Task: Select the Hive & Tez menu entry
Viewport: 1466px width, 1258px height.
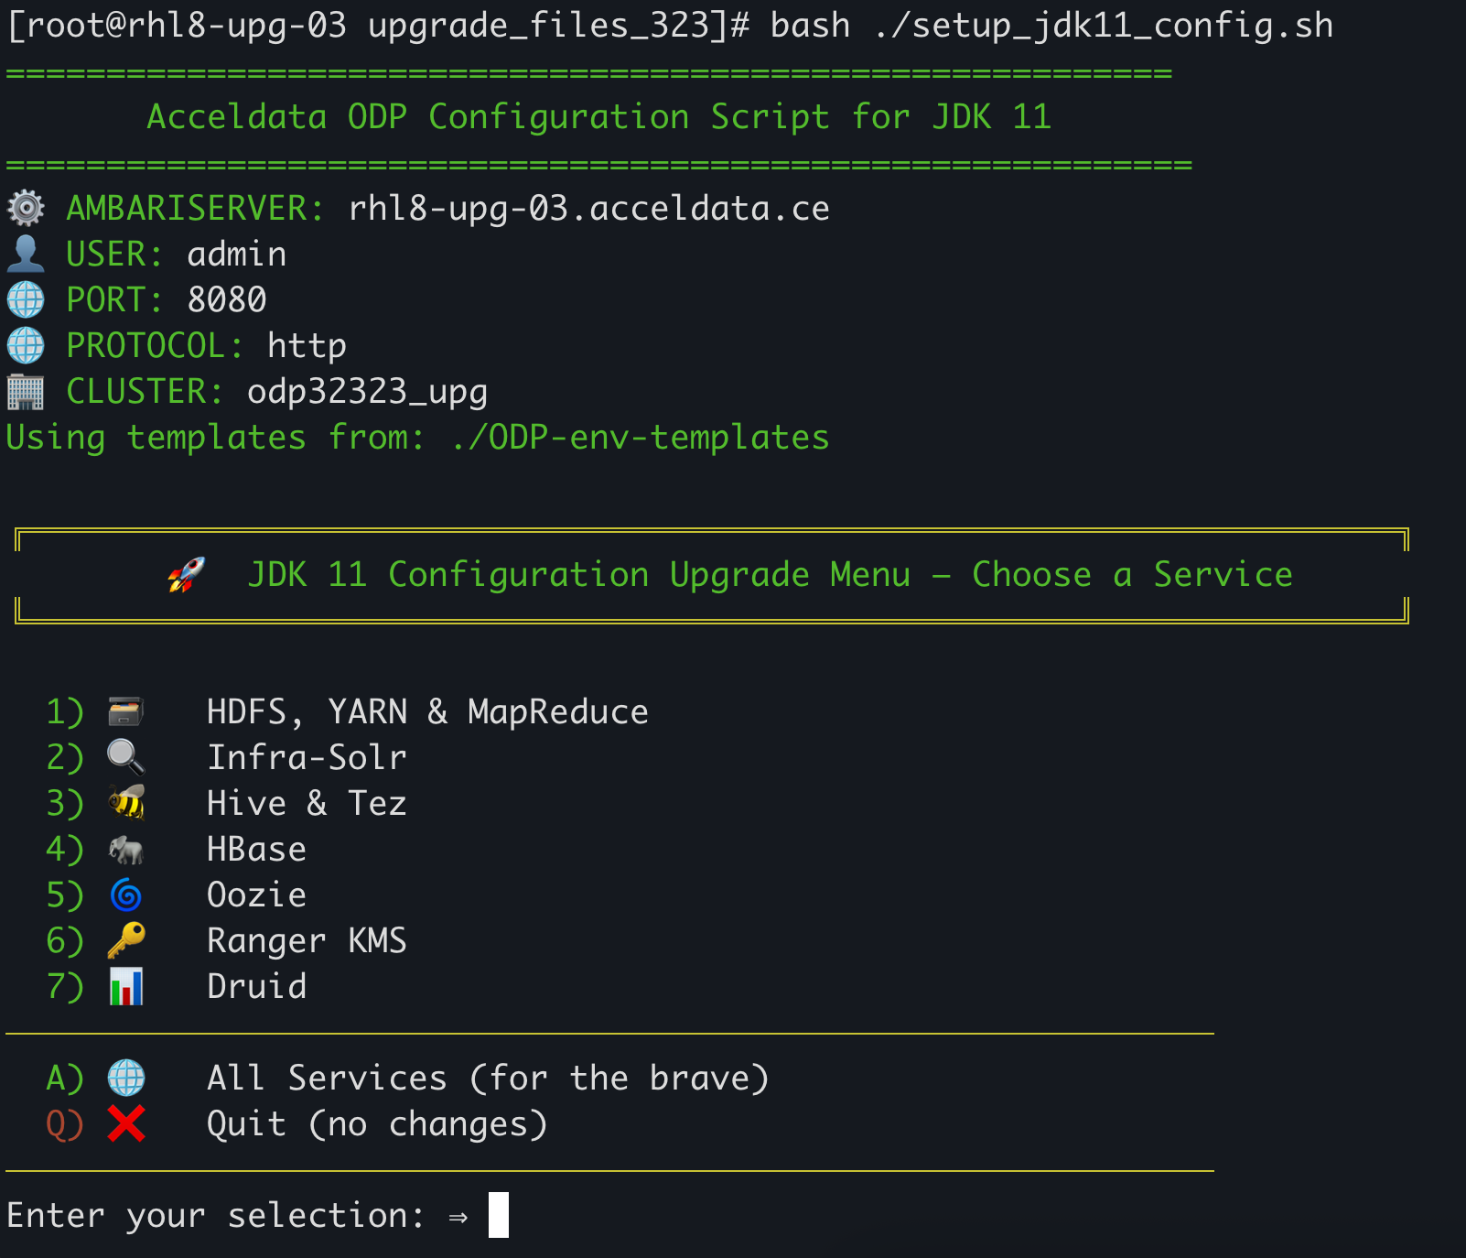Action: click(307, 803)
